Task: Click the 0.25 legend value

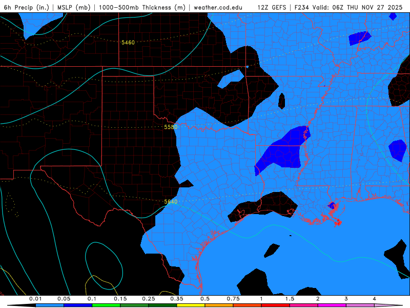Action: 149,299
